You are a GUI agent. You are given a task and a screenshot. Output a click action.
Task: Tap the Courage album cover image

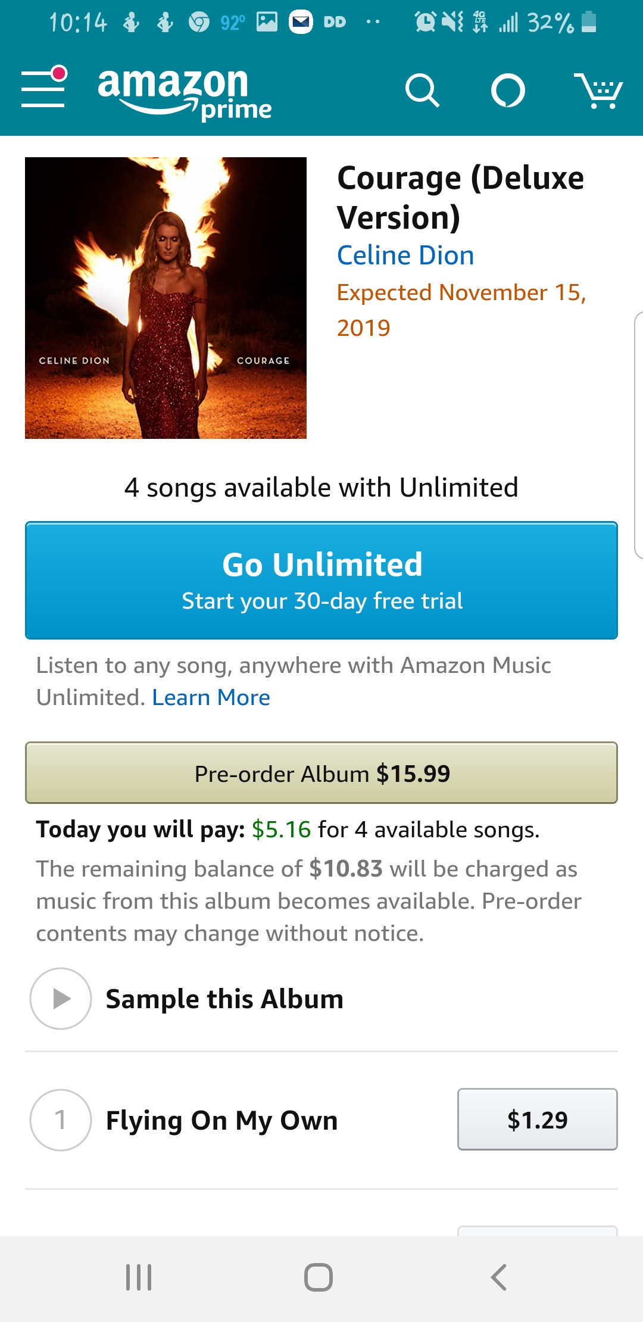pyautogui.click(x=166, y=298)
